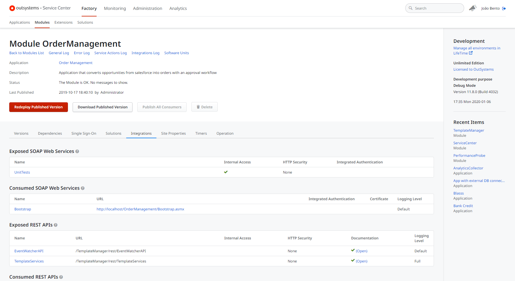This screenshot has height=281, width=515.
Task: Click the Internal Access checkmark for UnitTests
Action: (x=226, y=172)
